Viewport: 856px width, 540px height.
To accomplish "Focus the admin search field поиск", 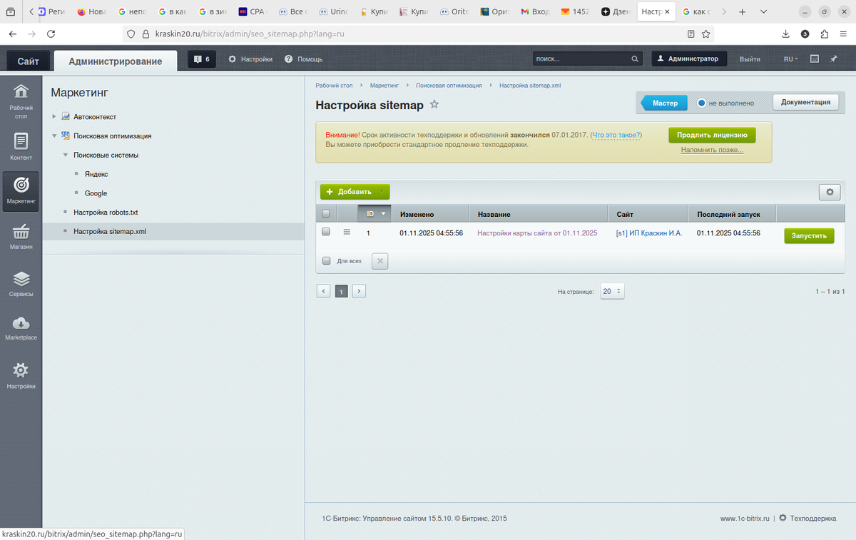I will click(x=588, y=58).
